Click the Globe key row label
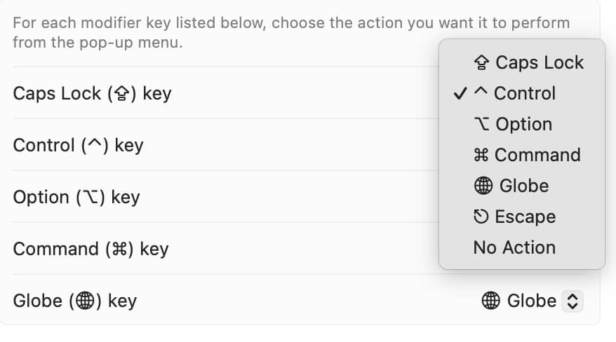Image resolution: width=616 pixels, height=342 pixels. pyautogui.click(x=75, y=301)
